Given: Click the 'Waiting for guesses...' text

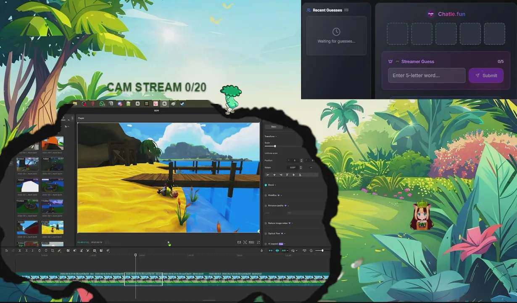Looking at the screenshot, I should click(336, 41).
